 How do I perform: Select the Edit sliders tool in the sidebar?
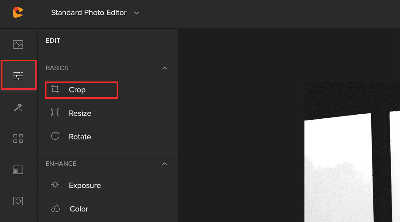(x=18, y=75)
